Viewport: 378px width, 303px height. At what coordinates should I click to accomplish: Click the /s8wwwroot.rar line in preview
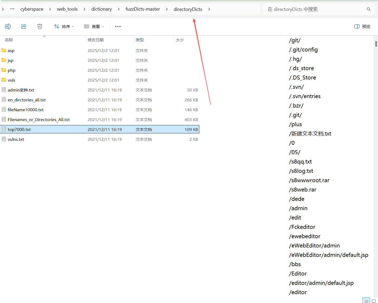coord(309,180)
